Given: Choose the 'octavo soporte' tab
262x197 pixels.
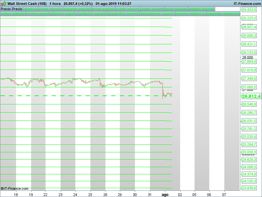Looking at the screenshot, I should pos(12,14).
